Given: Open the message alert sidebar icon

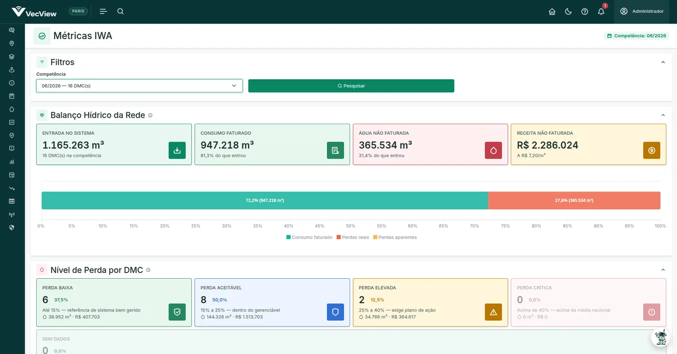Looking at the screenshot, I should (x=12, y=149).
